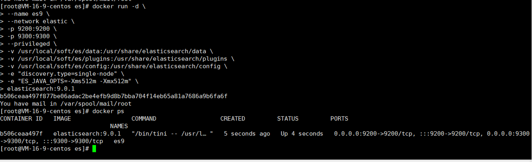
Task: Click the STATUS column header
Action: pyautogui.click(x=288, y=118)
